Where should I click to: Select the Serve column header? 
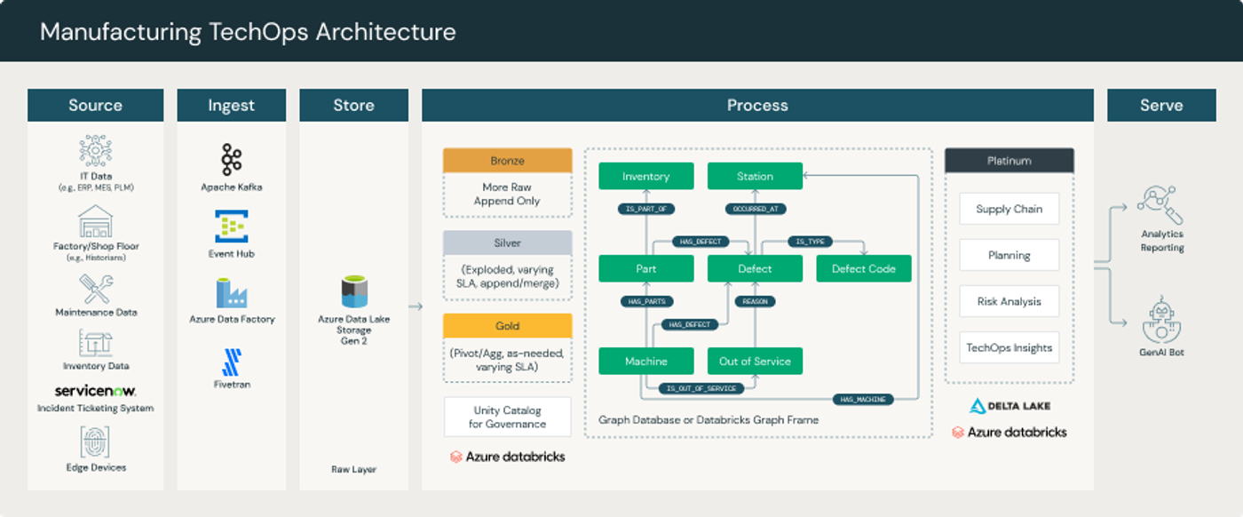click(1161, 105)
